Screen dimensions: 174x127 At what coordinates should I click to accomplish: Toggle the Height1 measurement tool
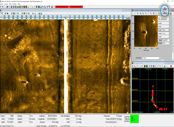pos(164,30)
